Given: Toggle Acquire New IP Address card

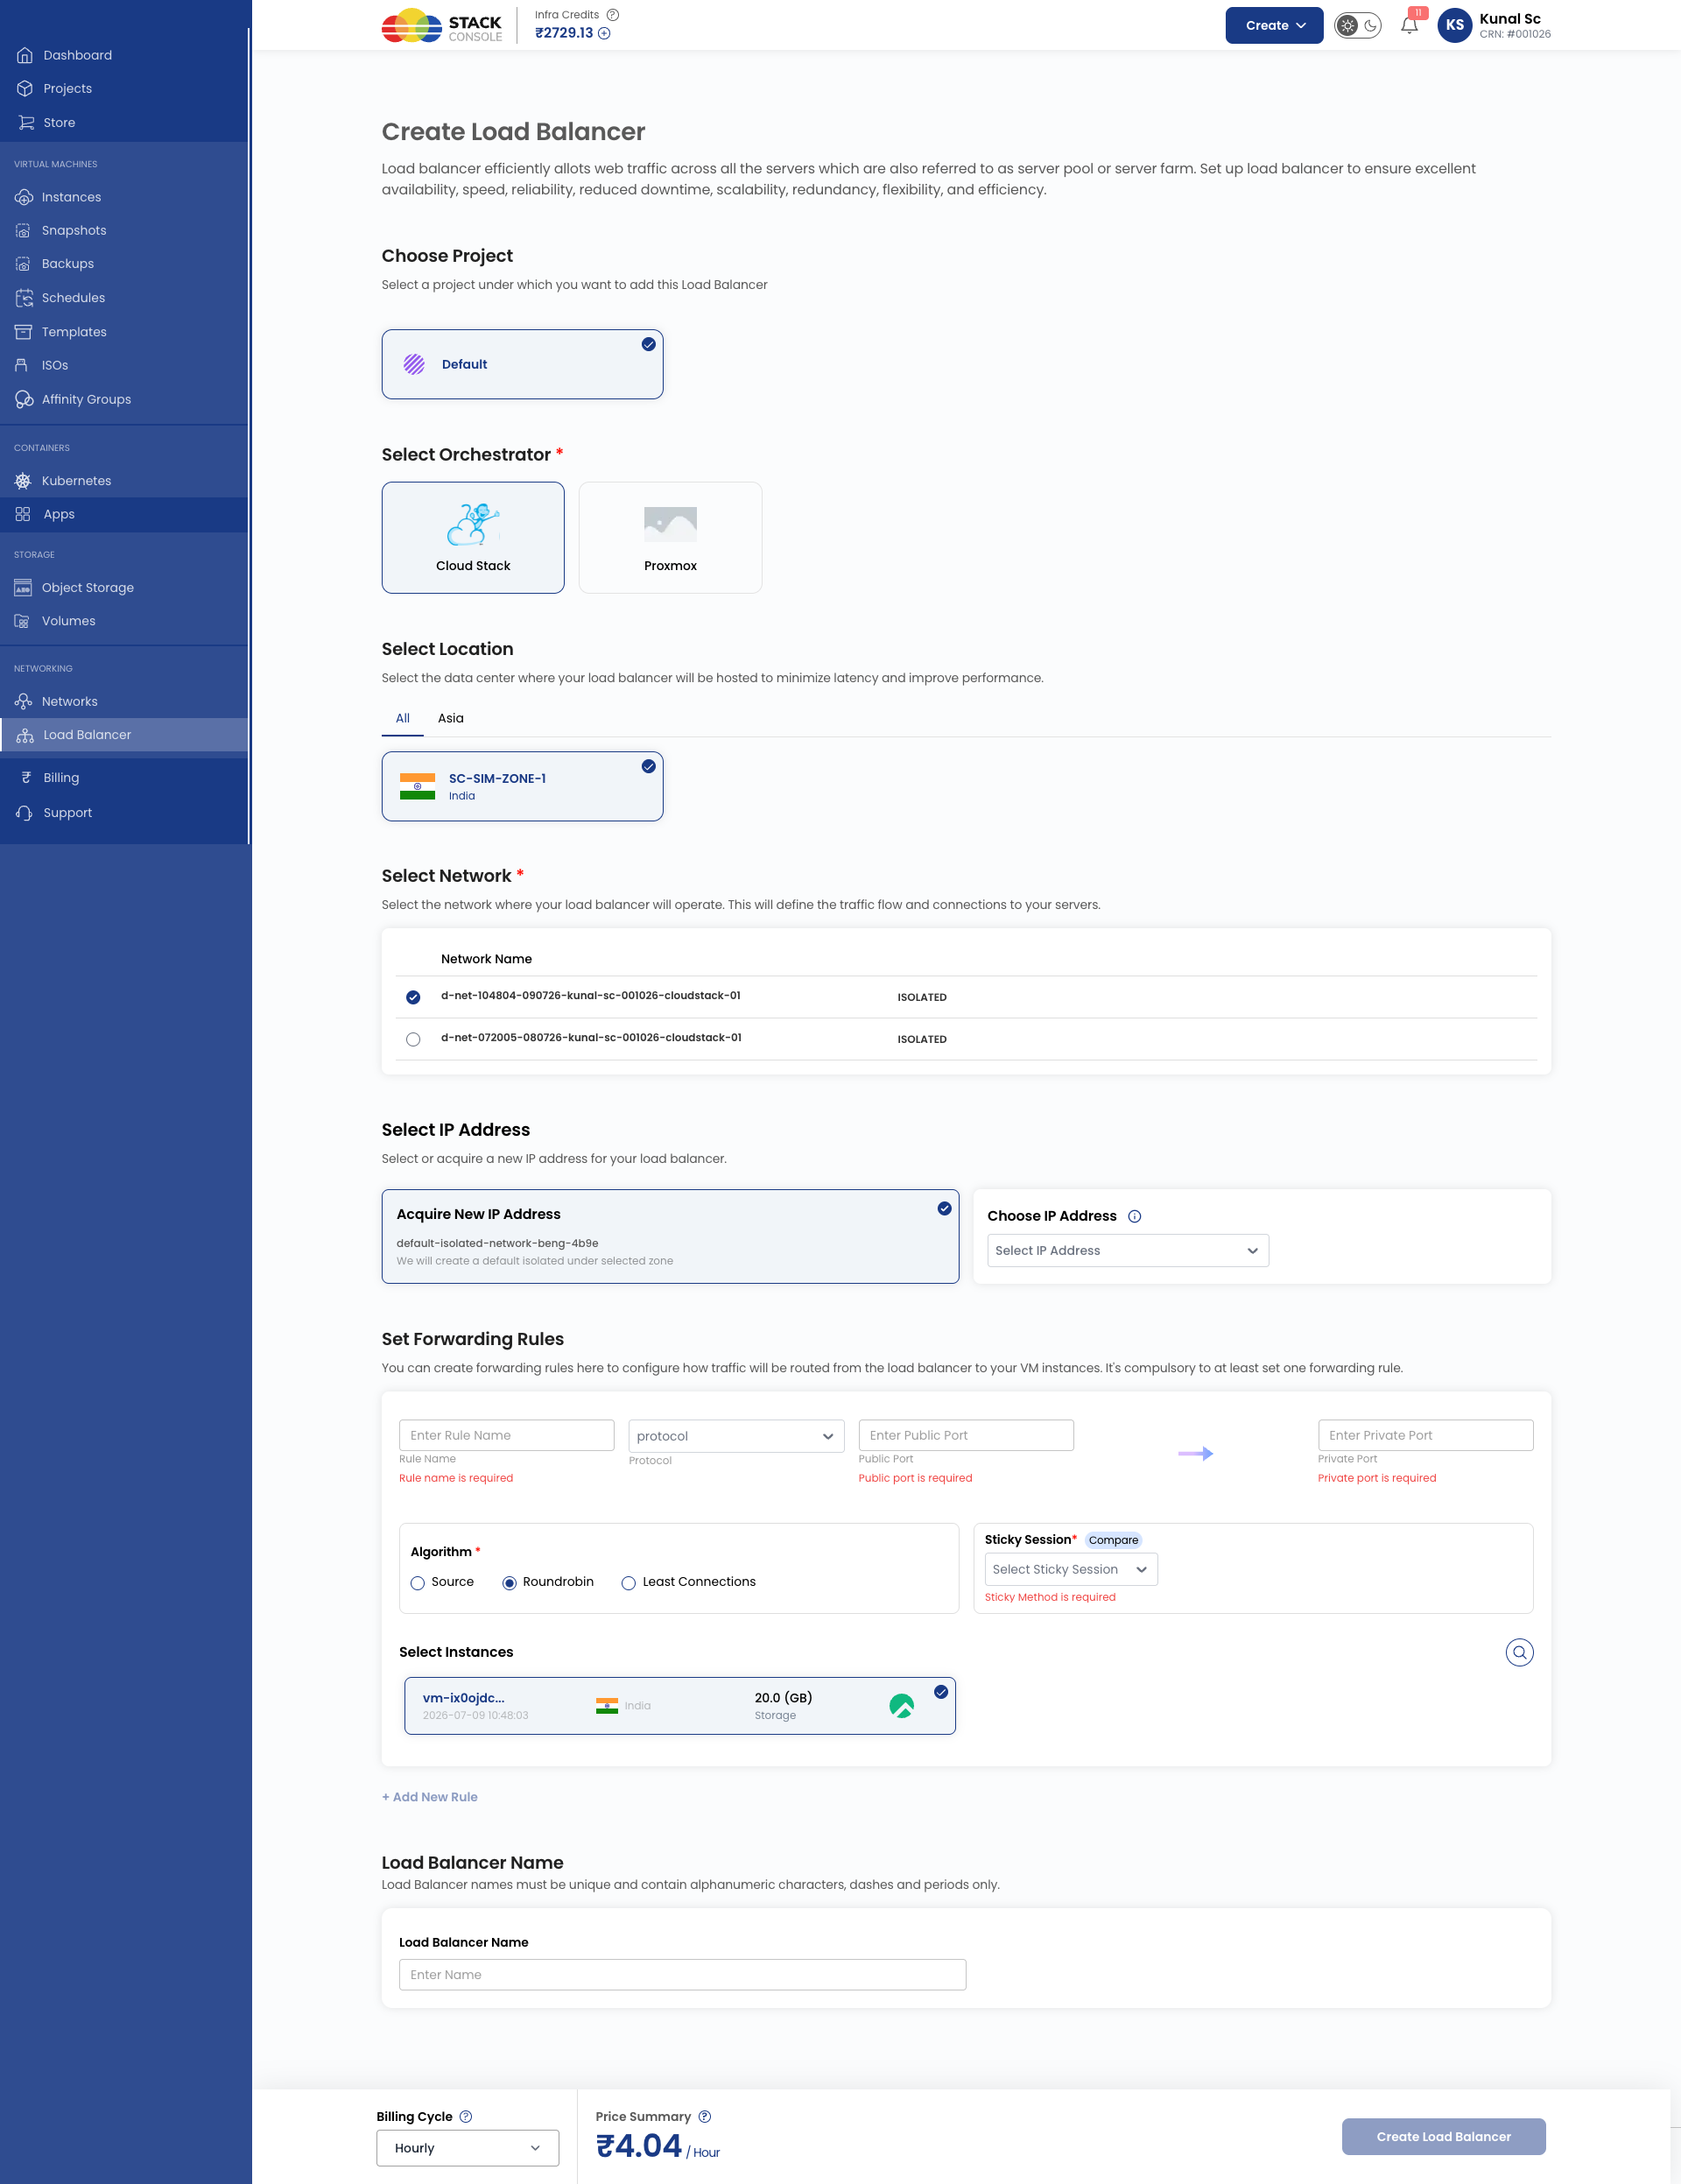Looking at the screenshot, I should 670,1236.
